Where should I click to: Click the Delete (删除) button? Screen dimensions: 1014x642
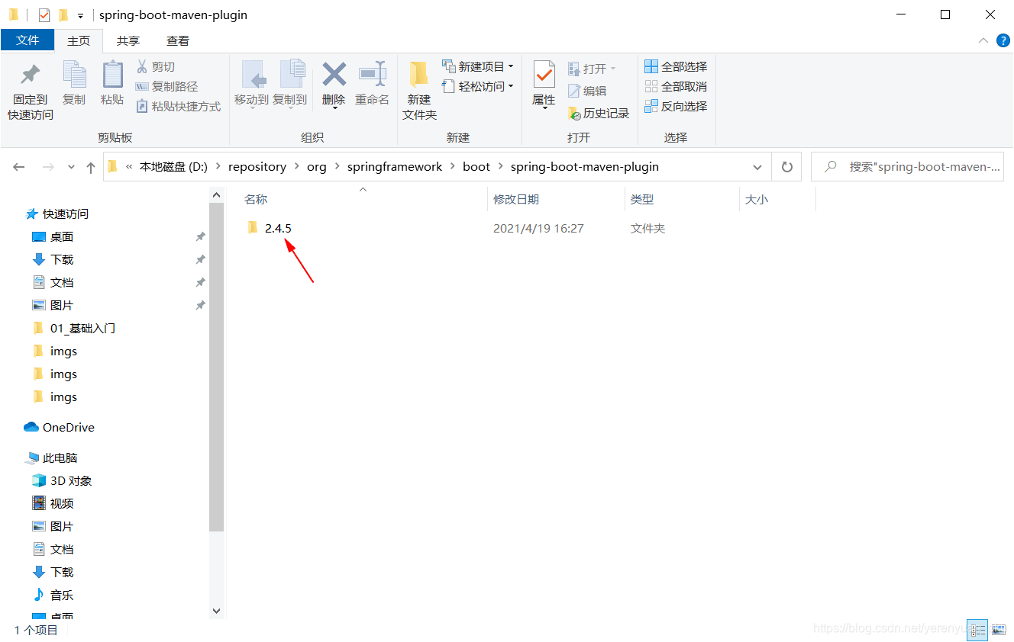(x=334, y=84)
